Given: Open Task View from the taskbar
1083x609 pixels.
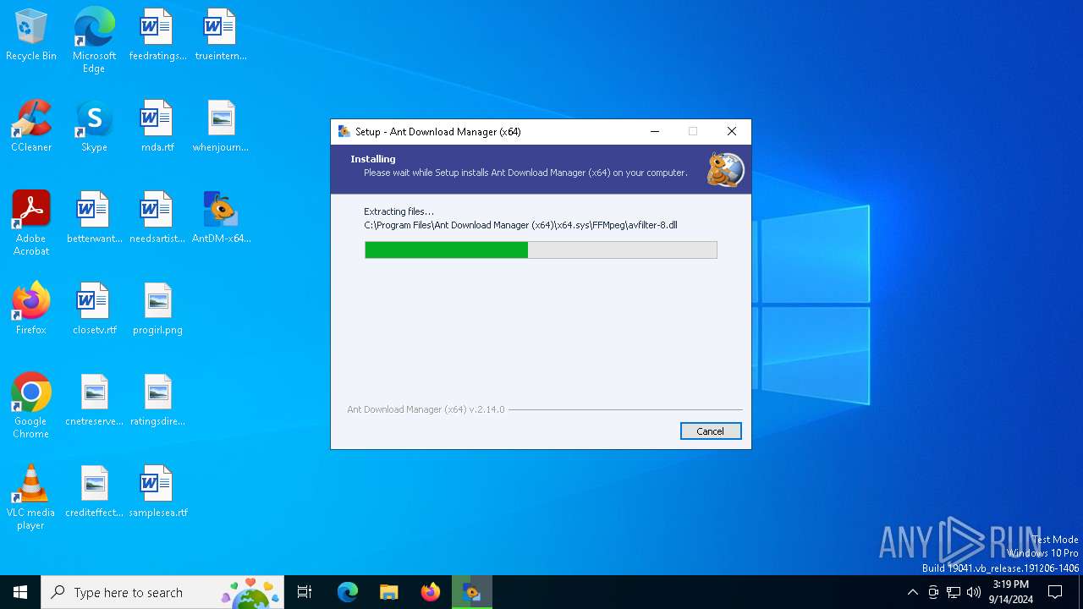Looking at the screenshot, I should tap(305, 592).
